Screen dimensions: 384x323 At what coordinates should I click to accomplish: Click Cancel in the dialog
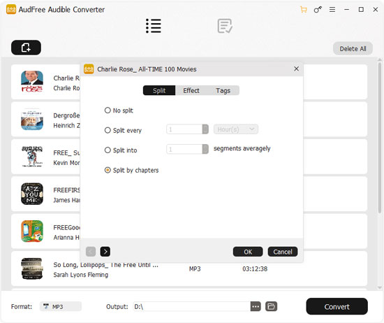tap(283, 252)
